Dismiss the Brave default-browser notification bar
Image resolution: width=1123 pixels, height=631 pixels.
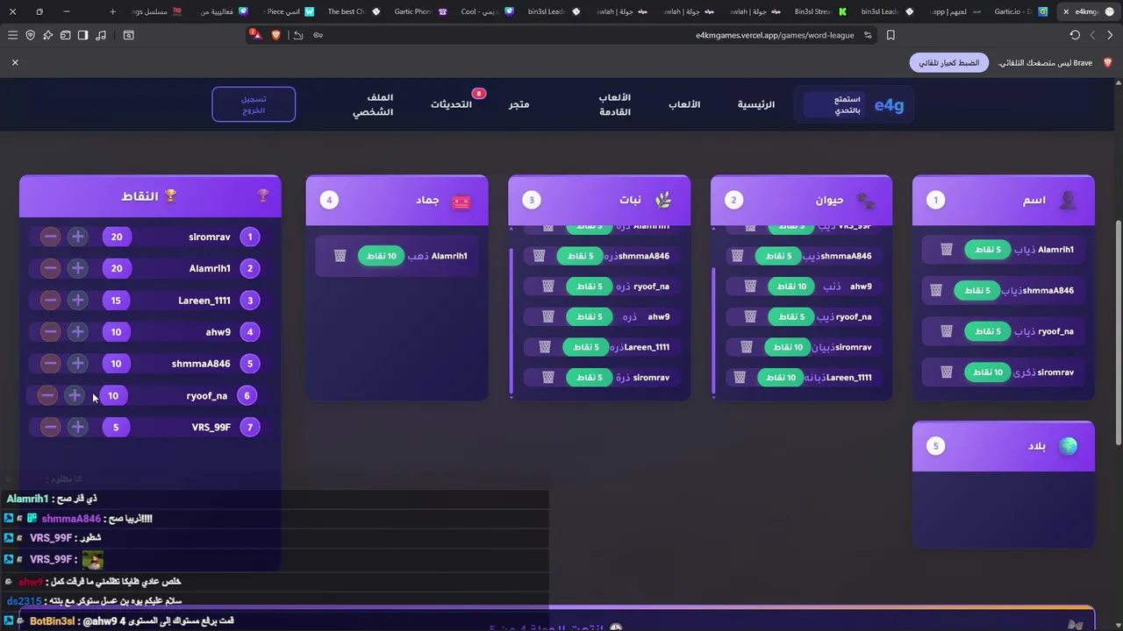click(x=15, y=63)
